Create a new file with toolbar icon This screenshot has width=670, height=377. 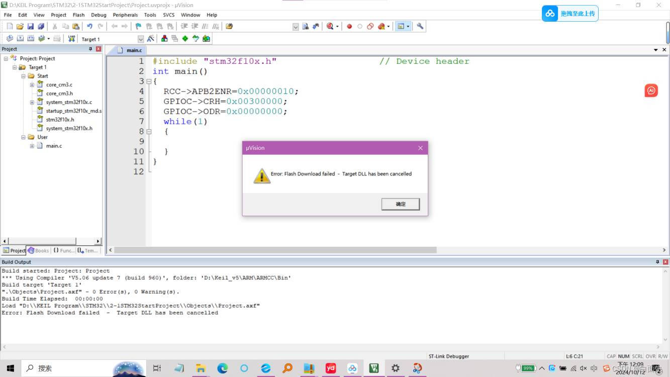10,26
